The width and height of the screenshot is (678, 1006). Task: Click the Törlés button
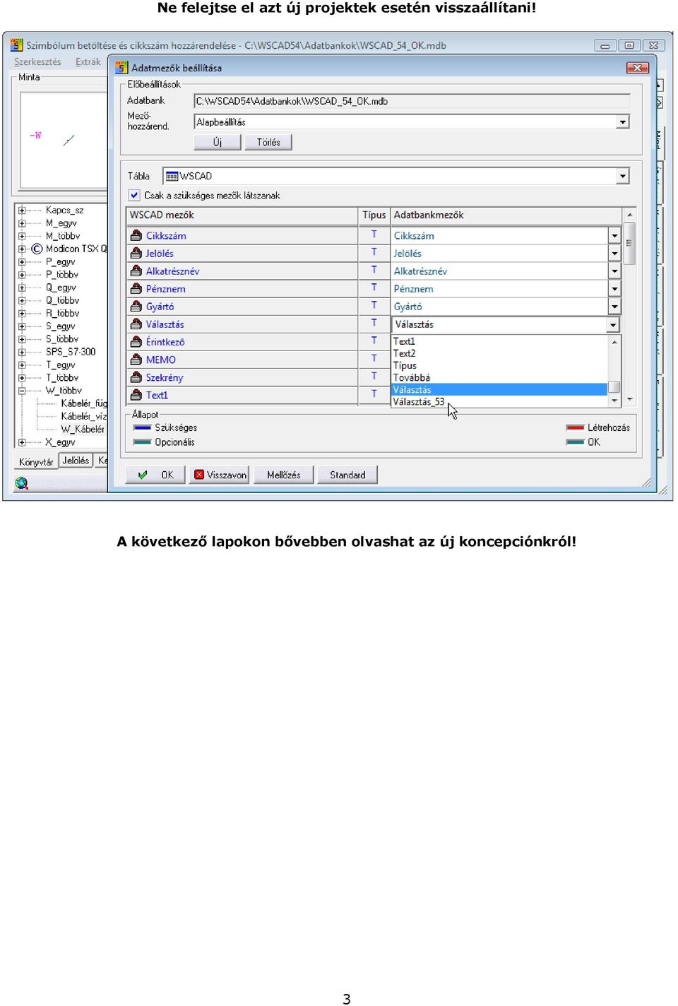click(x=268, y=142)
